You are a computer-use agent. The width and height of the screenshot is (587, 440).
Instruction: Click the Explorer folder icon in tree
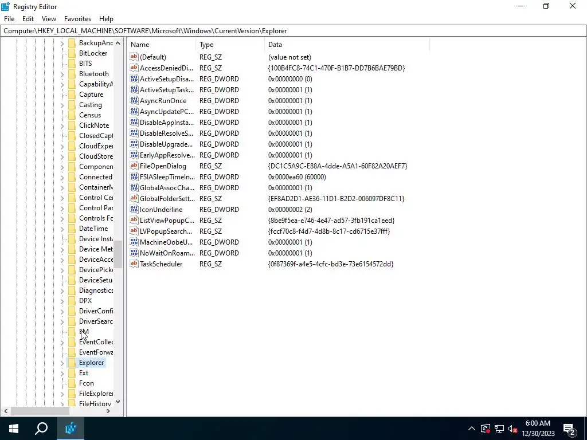[x=72, y=363]
